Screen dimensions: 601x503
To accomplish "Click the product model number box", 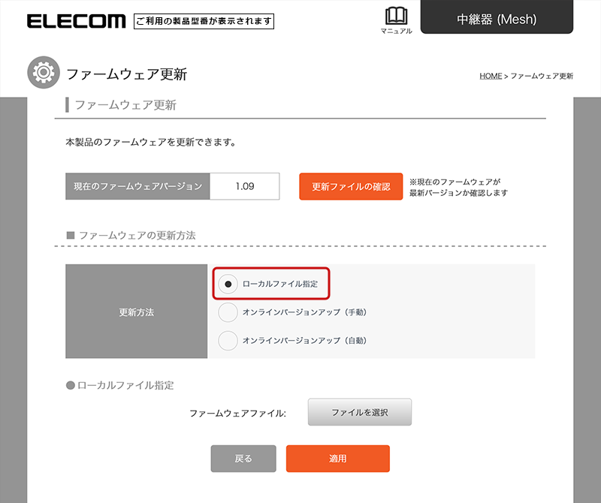I will 204,21.
